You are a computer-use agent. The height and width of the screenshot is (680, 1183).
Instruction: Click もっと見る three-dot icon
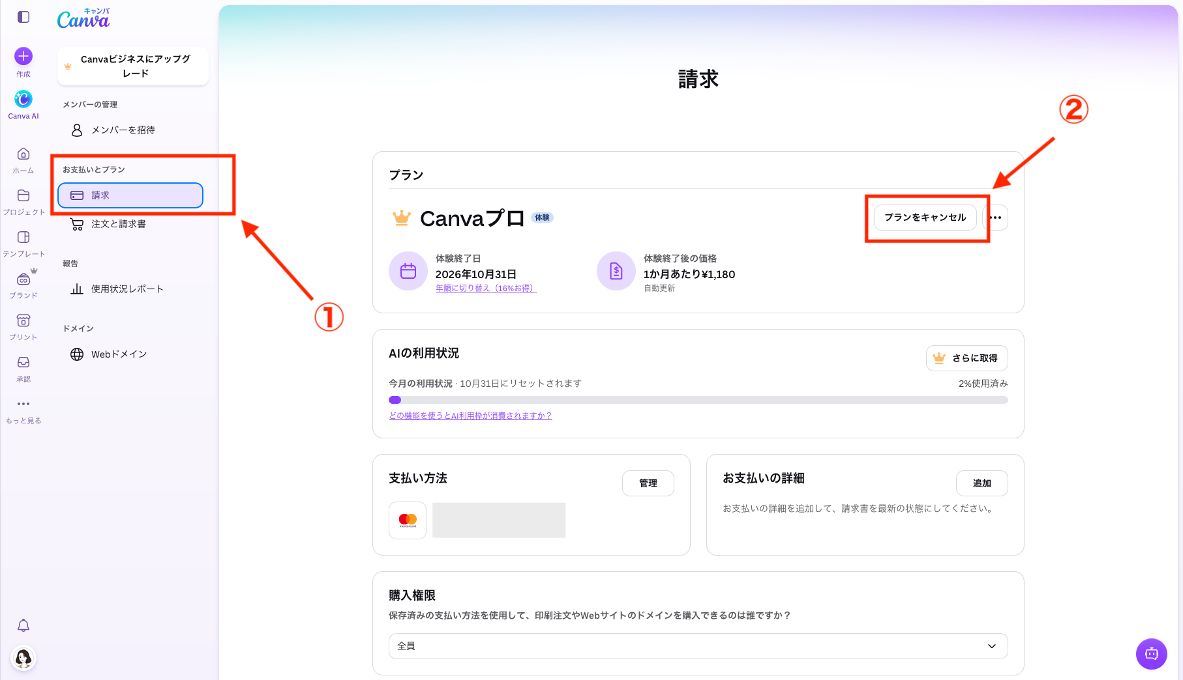23,404
